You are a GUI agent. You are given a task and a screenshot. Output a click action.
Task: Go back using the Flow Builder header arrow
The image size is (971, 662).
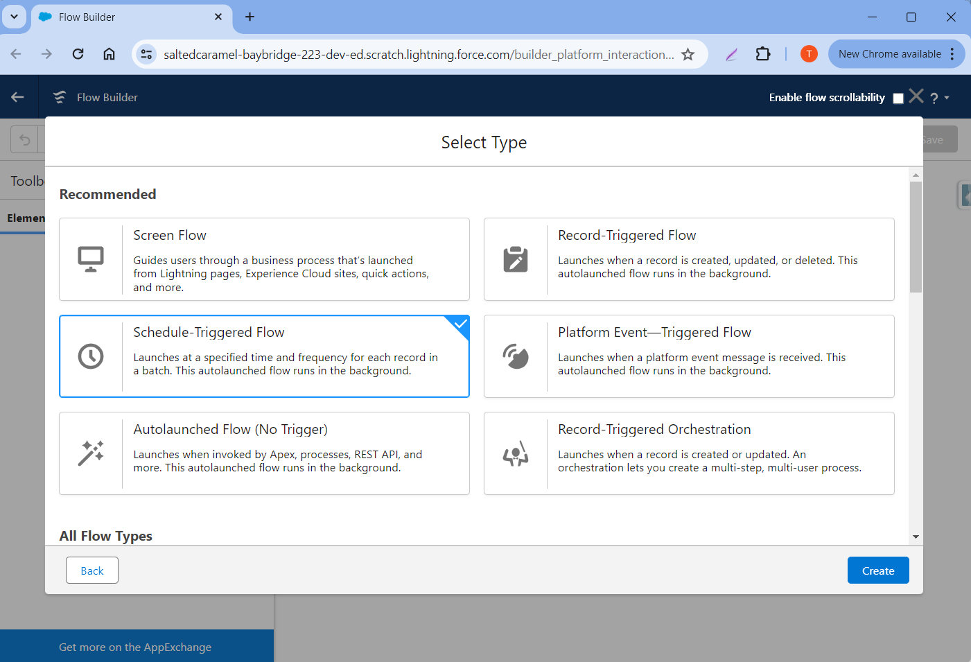point(18,97)
